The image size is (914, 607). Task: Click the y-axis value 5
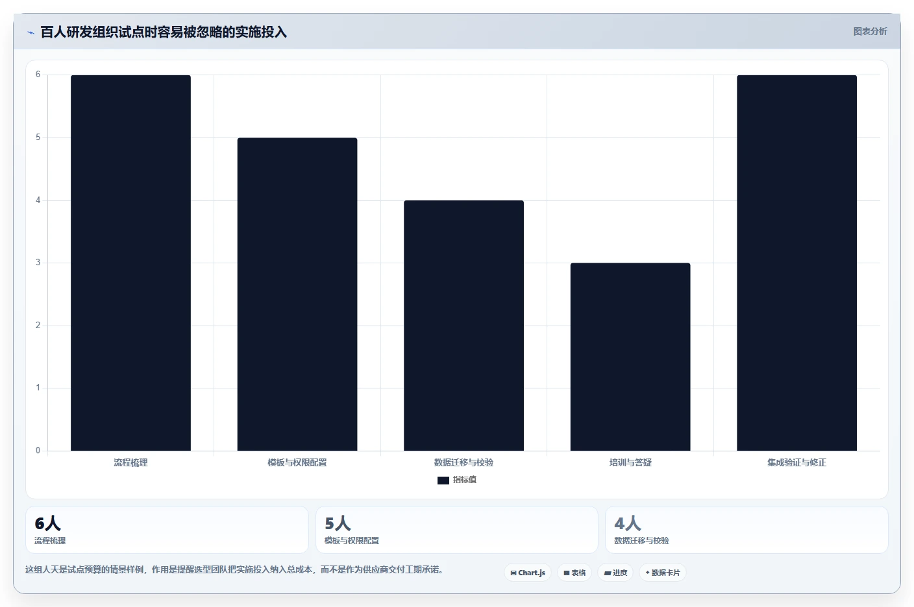click(38, 137)
